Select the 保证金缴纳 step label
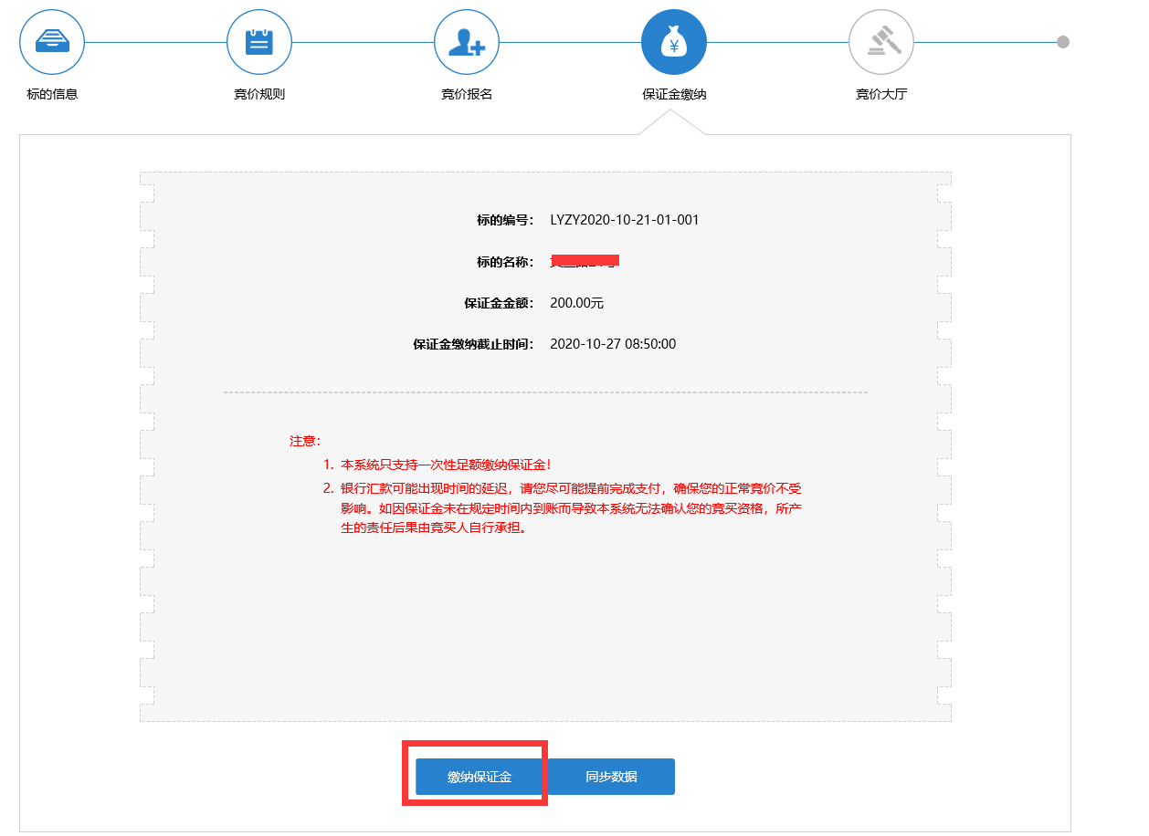This screenshot has height=836, width=1149. point(674,94)
